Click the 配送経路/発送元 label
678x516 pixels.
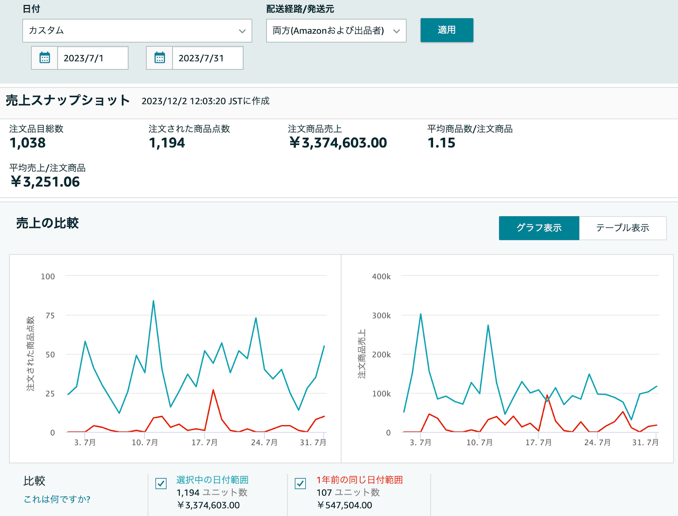[x=300, y=9]
